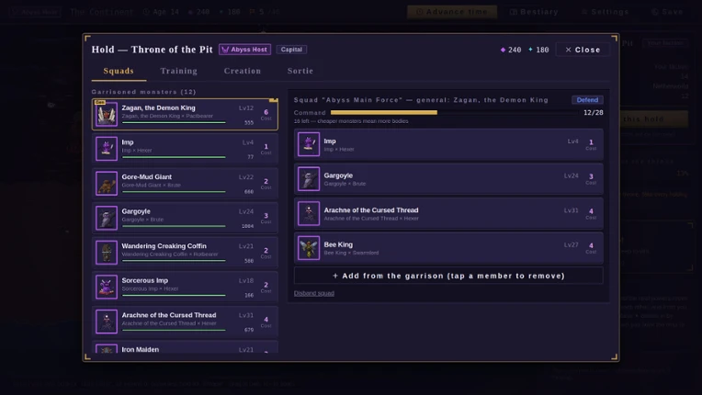Click the Gore-Mud Giant portrait icon
Screen dimensions: 702x395
(107, 184)
